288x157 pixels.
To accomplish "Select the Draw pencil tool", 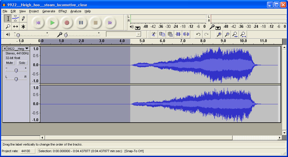I will coord(23,19).
